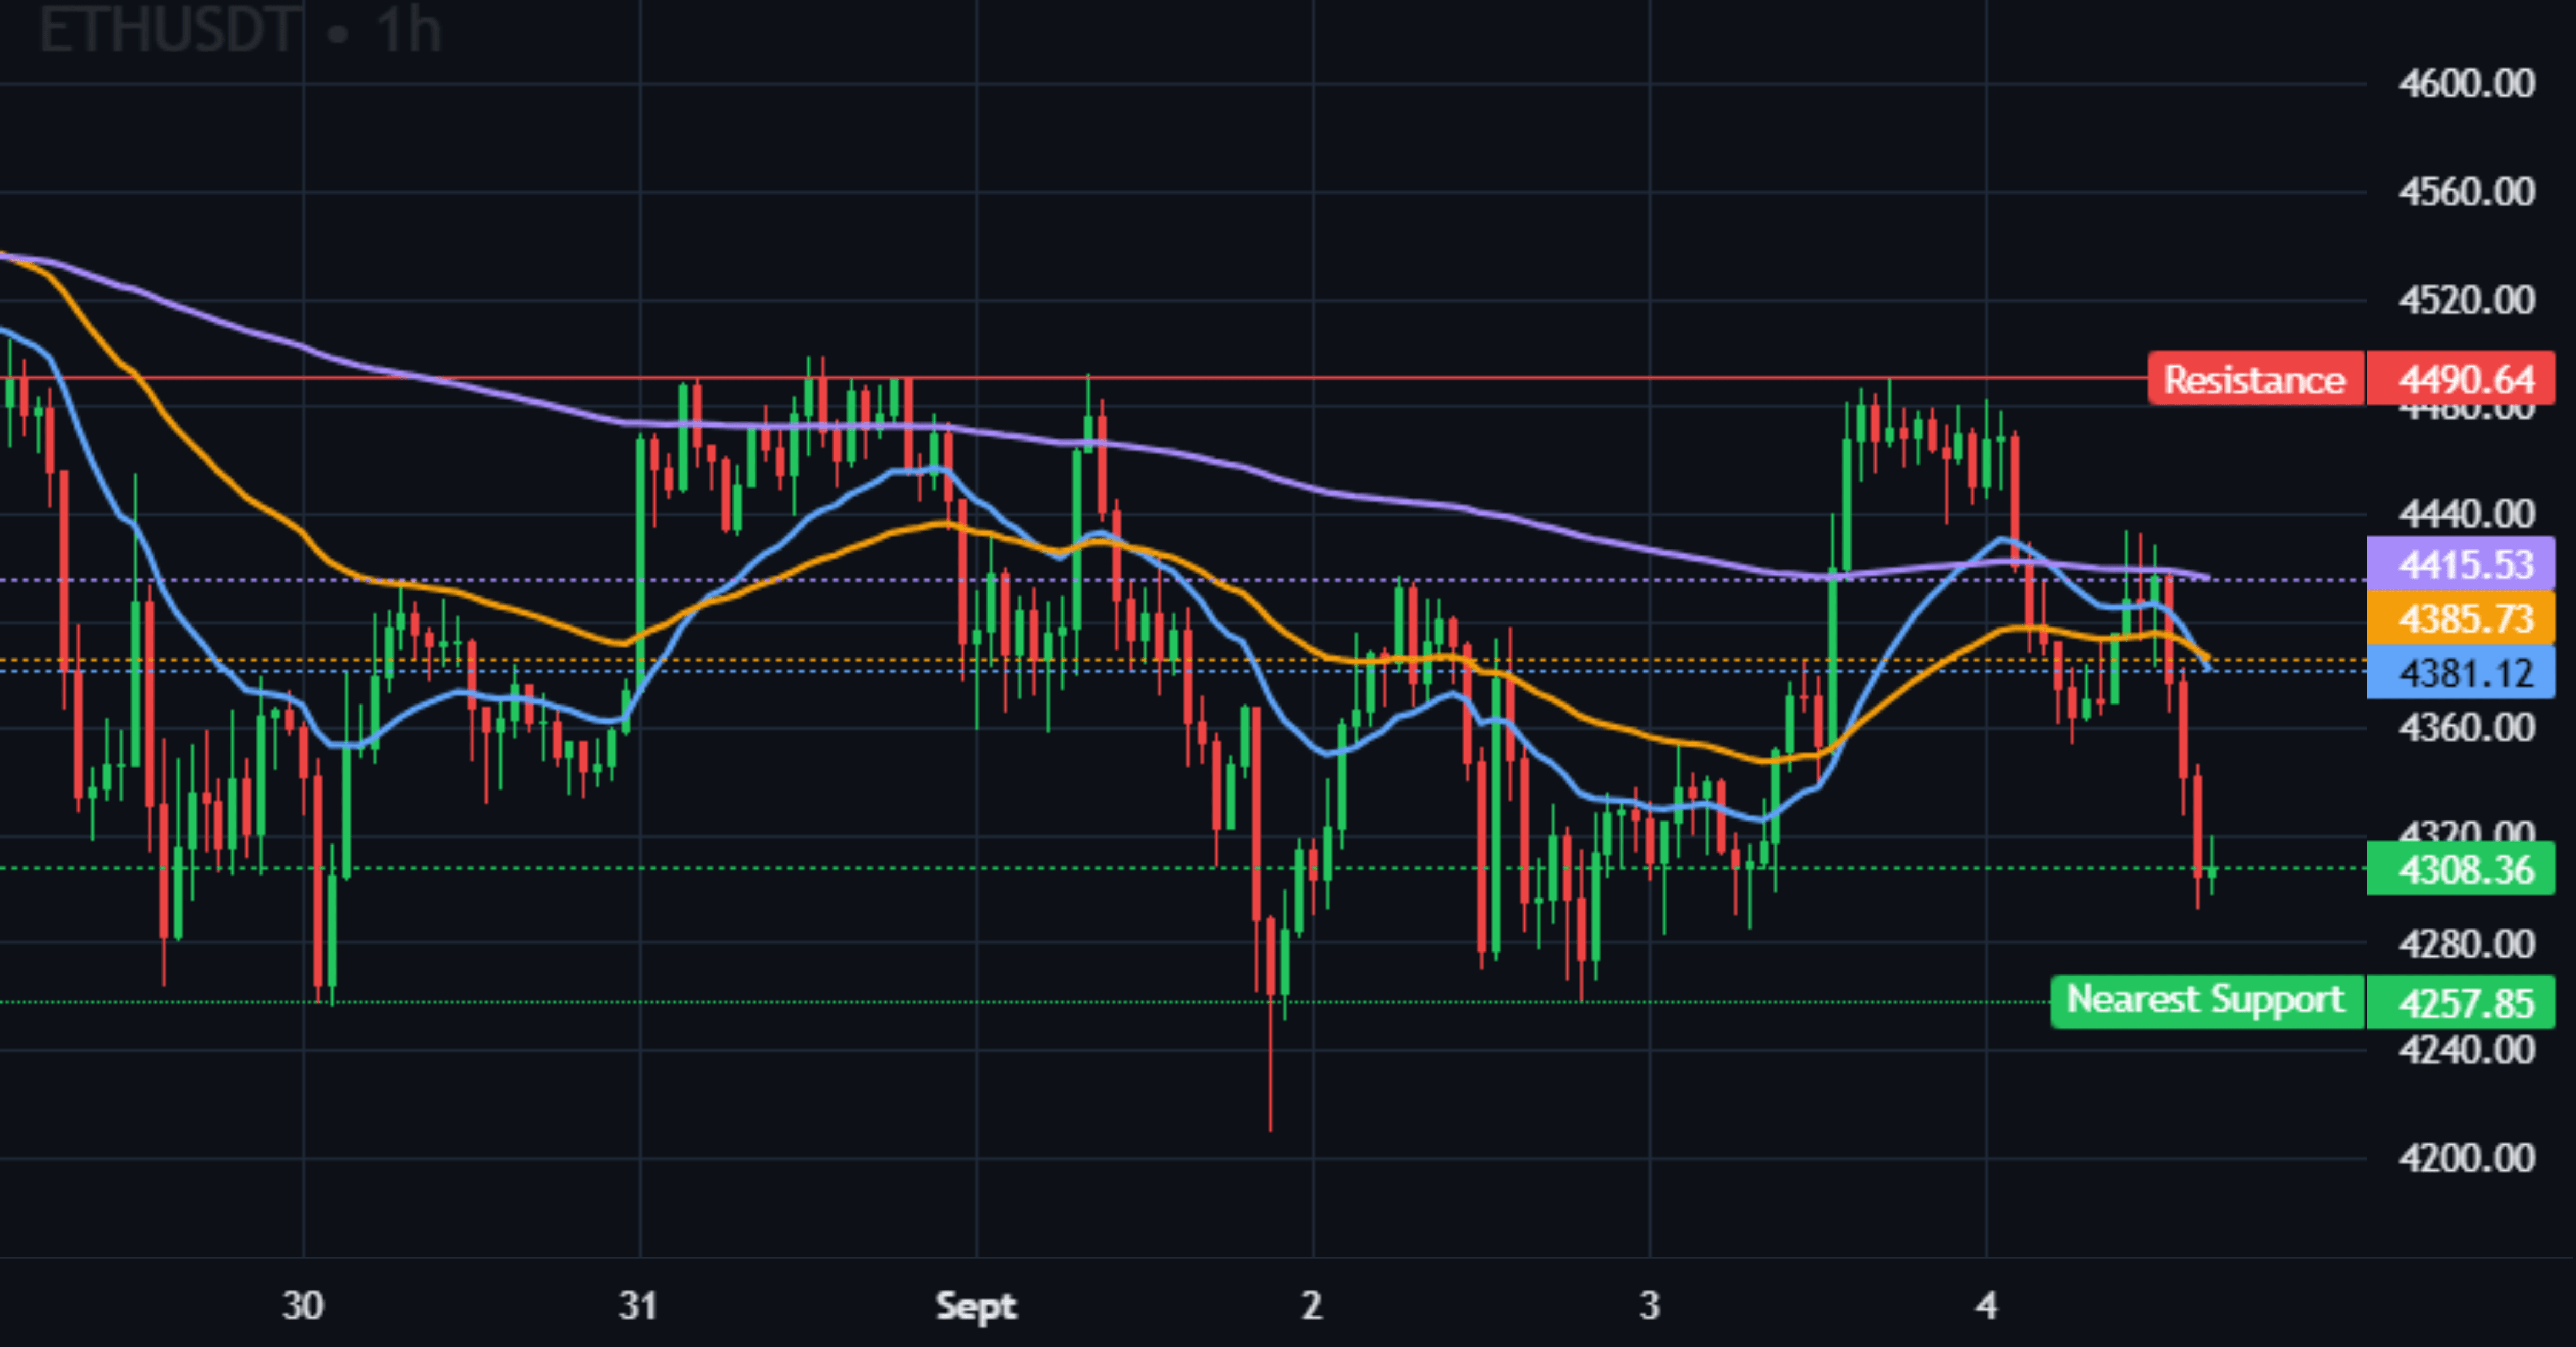Screen dimensions: 2576x1347
Task: Click date 2 on the time axis
Action: pos(1311,1305)
